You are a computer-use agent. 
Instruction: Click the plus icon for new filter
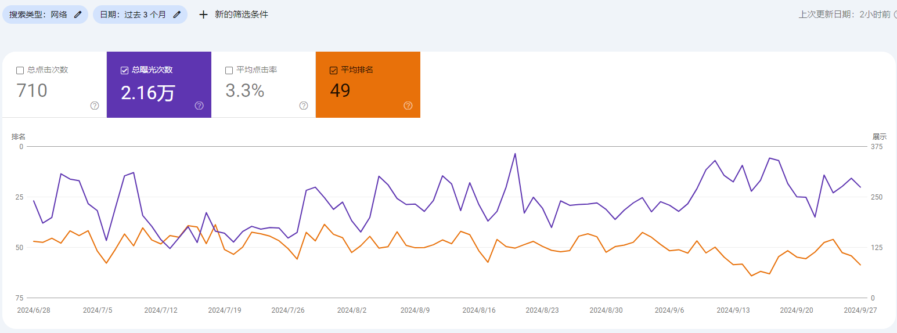pos(203,15)
